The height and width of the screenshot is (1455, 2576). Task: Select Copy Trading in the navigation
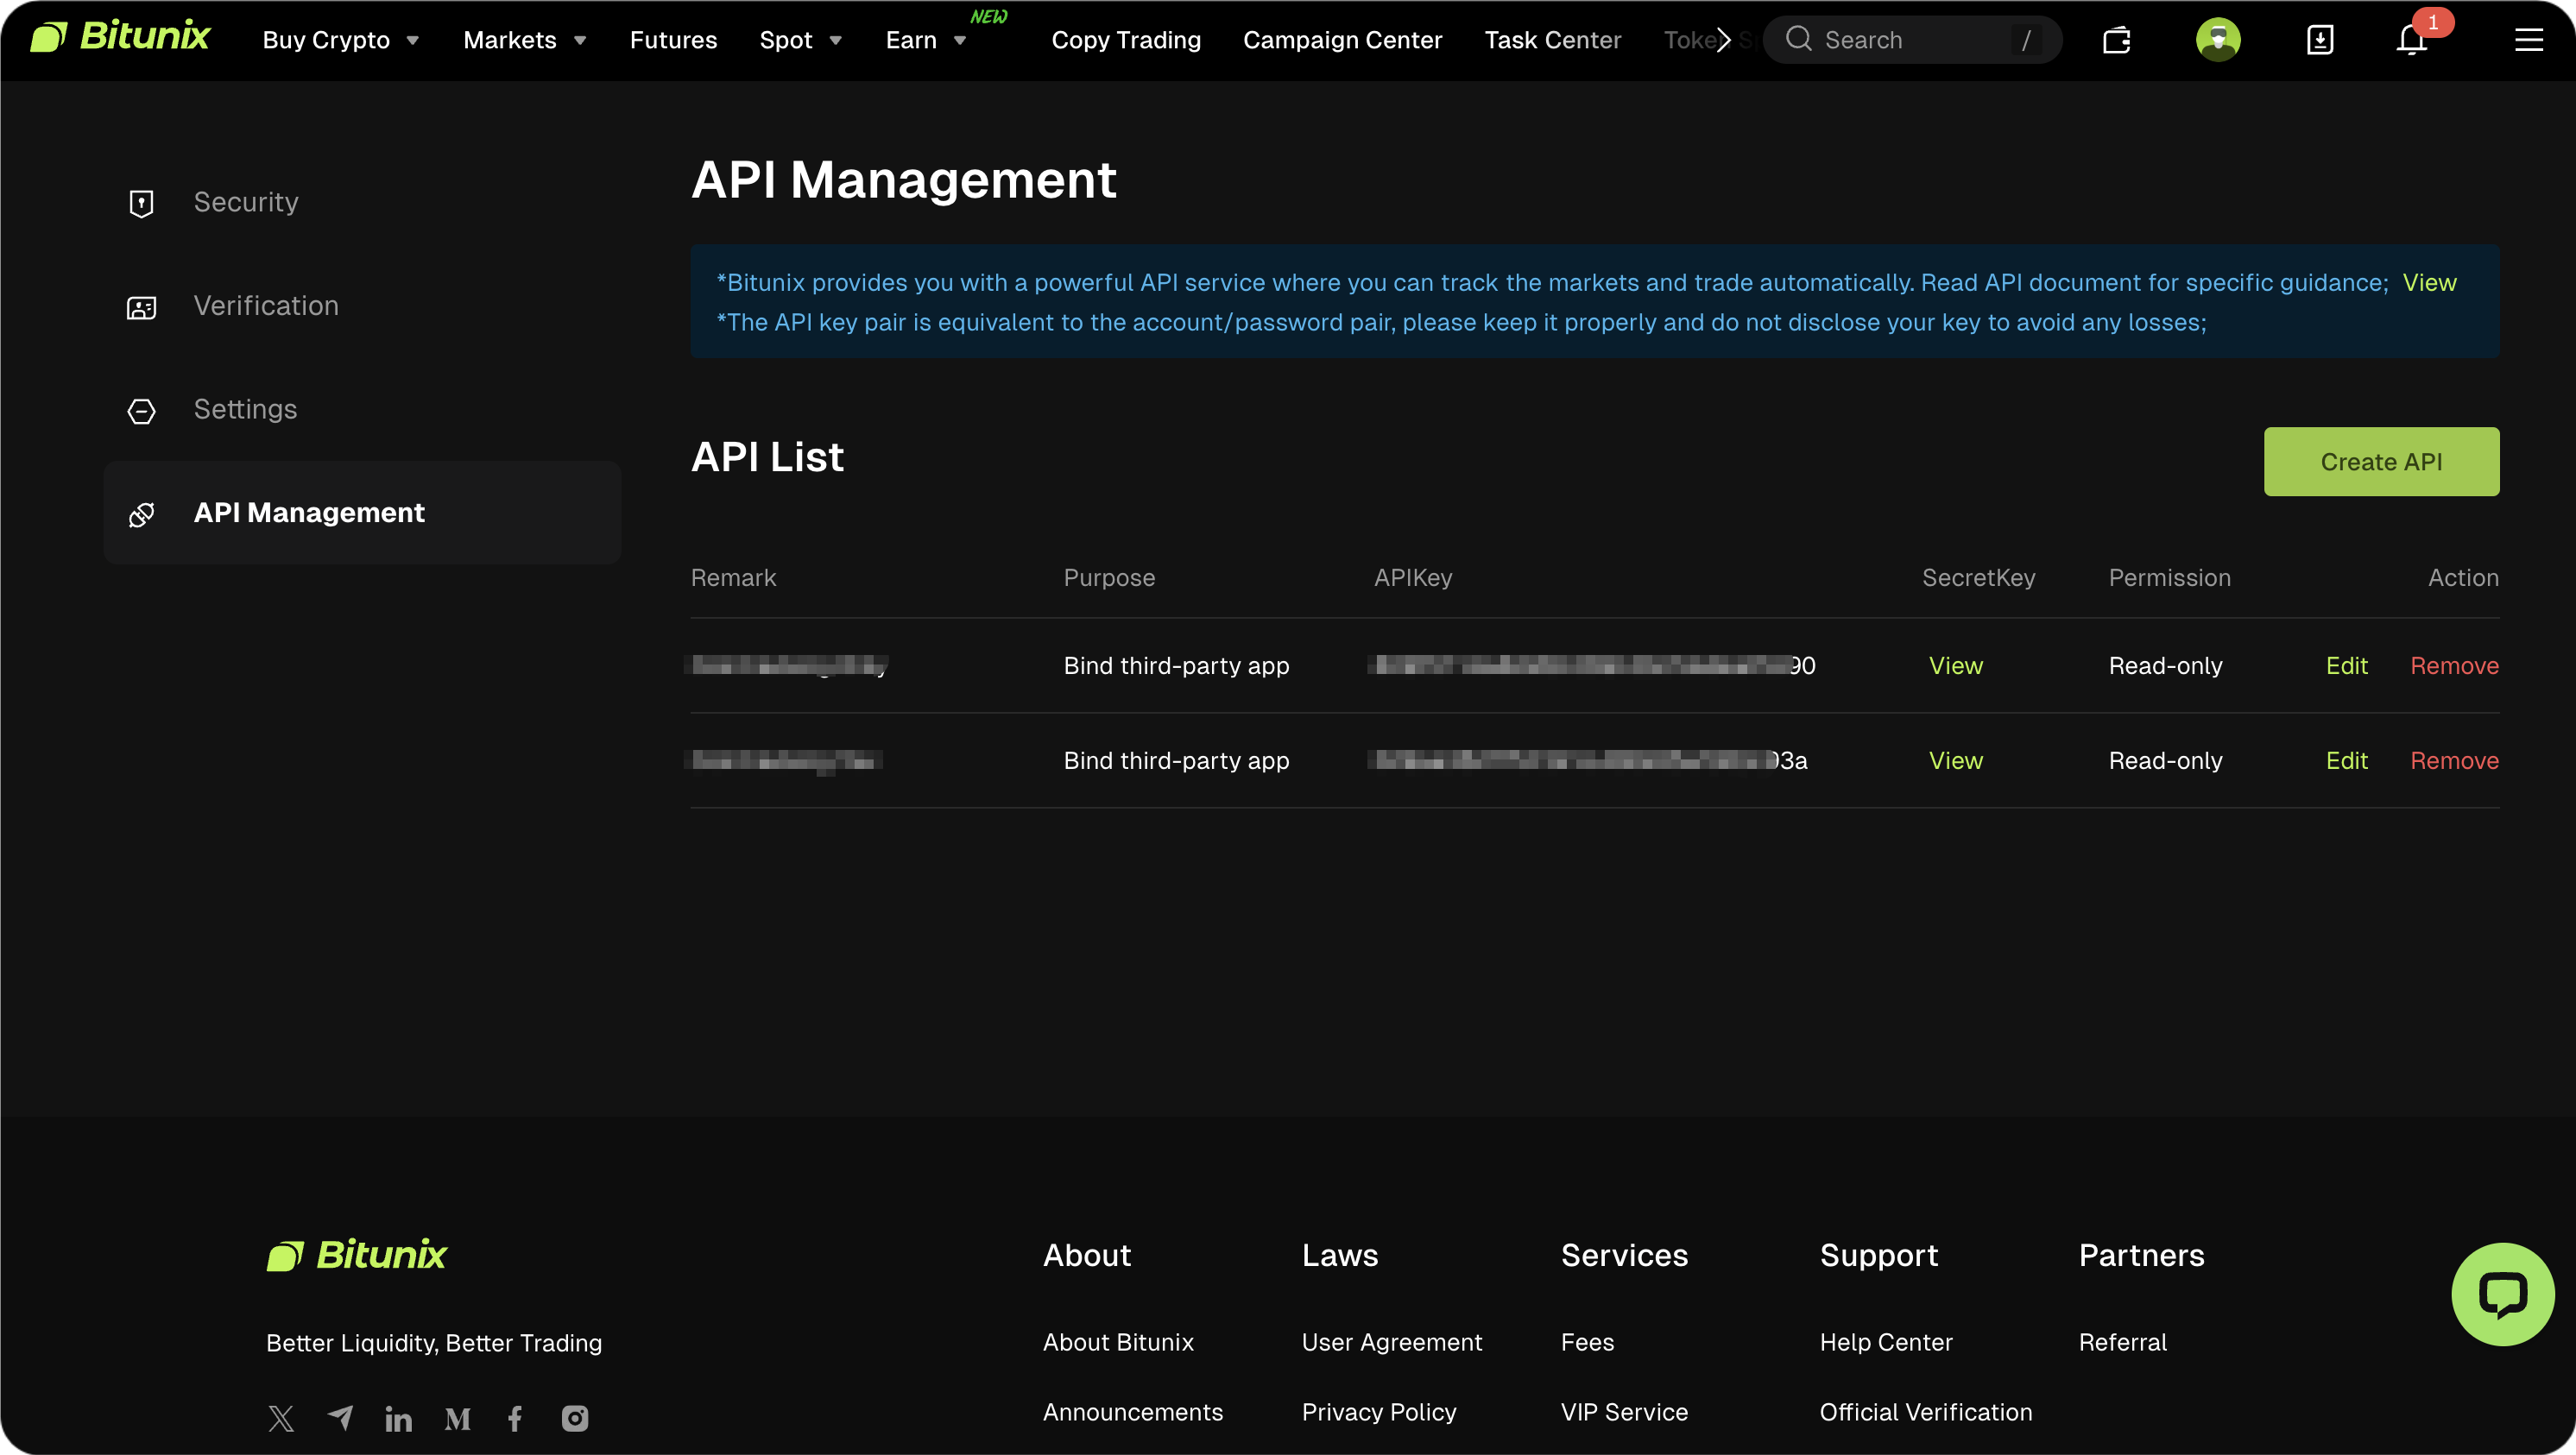click(1126, 40)
